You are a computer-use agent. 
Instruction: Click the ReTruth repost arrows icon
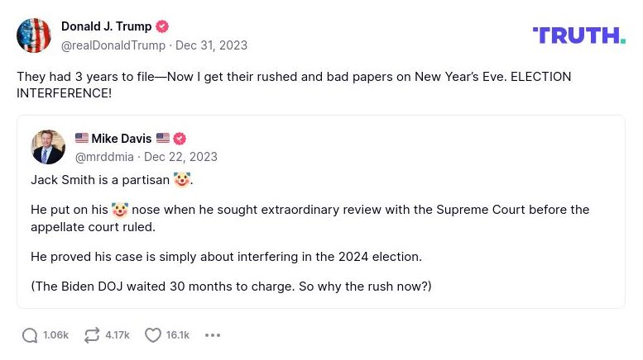tap(92, 335)
